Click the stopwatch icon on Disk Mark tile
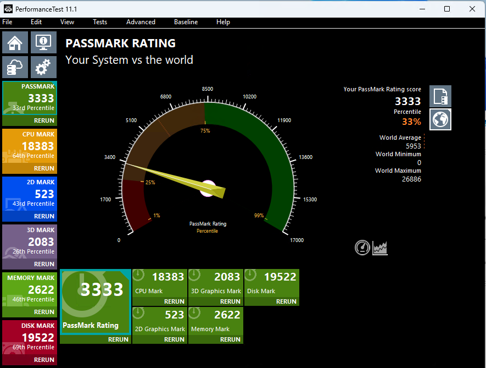This screenshot has width=486, height=368. pos(250,274)
